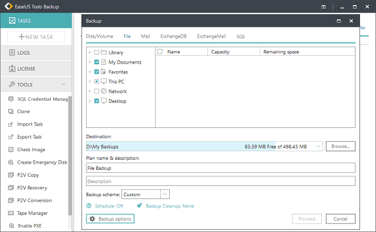The image size is (376, 232).
Task: Click the New Task button
Action: coord(36,37)
